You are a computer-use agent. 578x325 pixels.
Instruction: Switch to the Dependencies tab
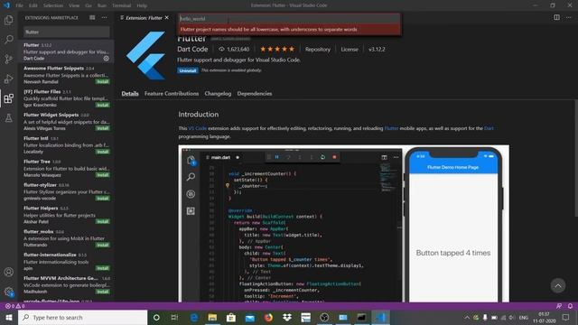(255, 94)
